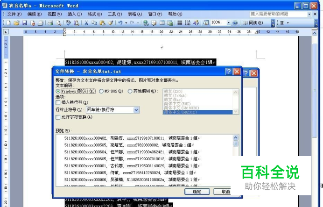Click the 键入需要帮助的问题 help search box
Screen dimensions: 323x207
coord(279,14)
